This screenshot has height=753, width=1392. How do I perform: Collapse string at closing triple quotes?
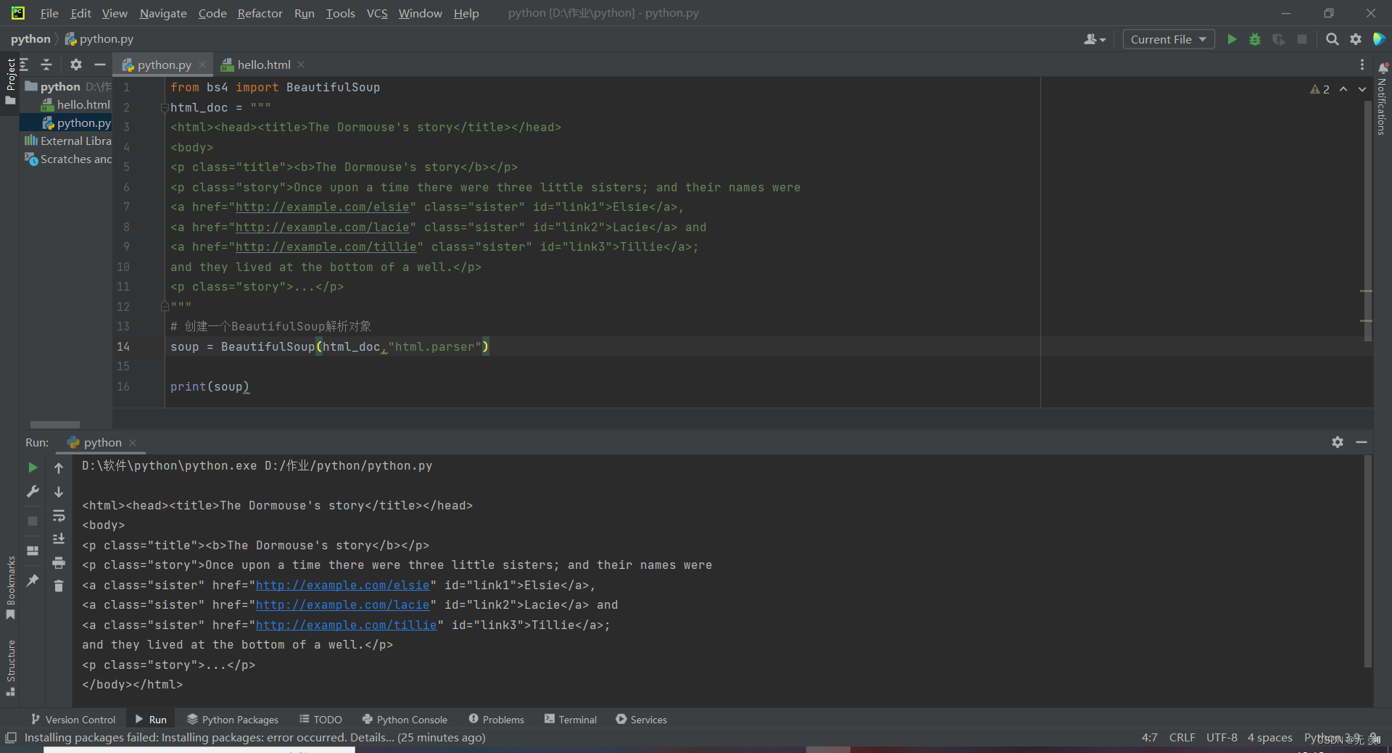click(x=165, y=307)
